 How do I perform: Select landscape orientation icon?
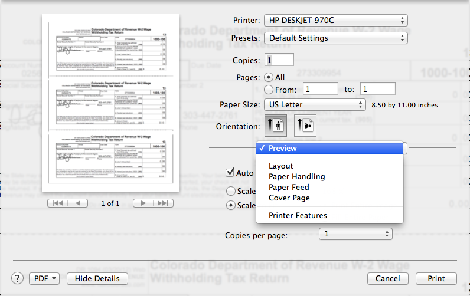click(305, 127)
